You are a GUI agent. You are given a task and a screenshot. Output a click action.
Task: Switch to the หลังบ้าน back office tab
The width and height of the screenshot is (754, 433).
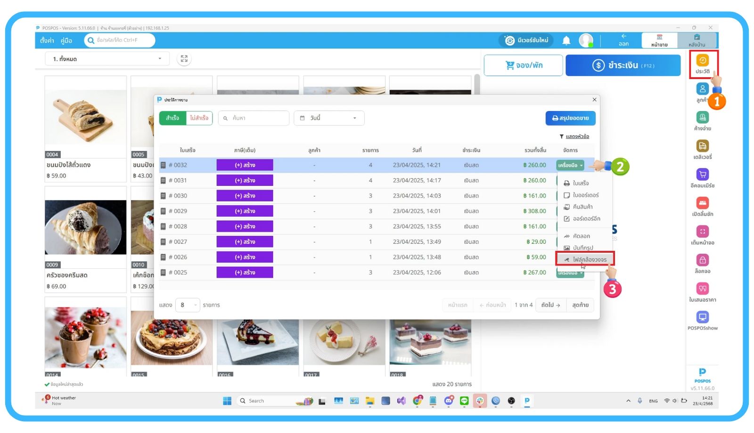697,40
